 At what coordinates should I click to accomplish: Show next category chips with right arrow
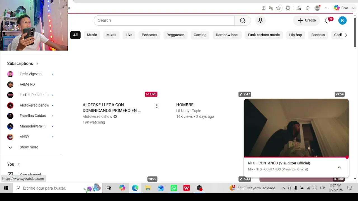(x=346, y=35)
